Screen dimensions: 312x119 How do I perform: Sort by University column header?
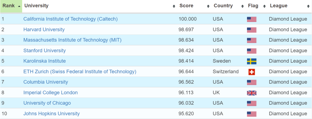click(x=36, y=6)
